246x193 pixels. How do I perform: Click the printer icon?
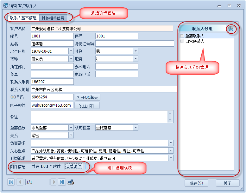[71, 182]
